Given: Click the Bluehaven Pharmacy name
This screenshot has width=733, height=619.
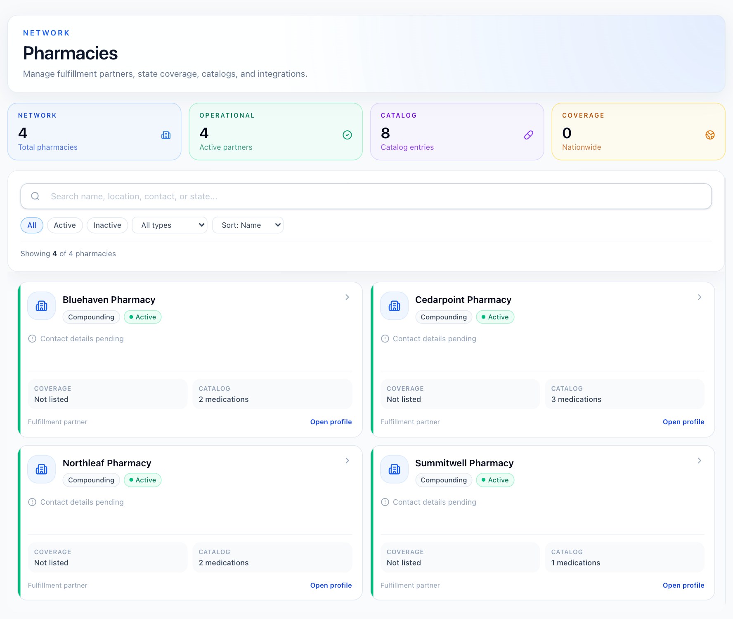Looking at the screenshot, I should (109, 300).
